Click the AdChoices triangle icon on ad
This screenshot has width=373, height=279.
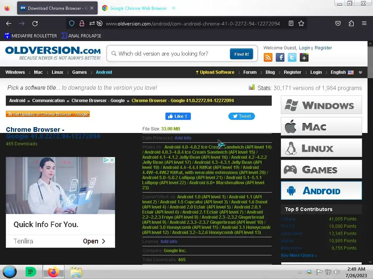pos(106,160)
